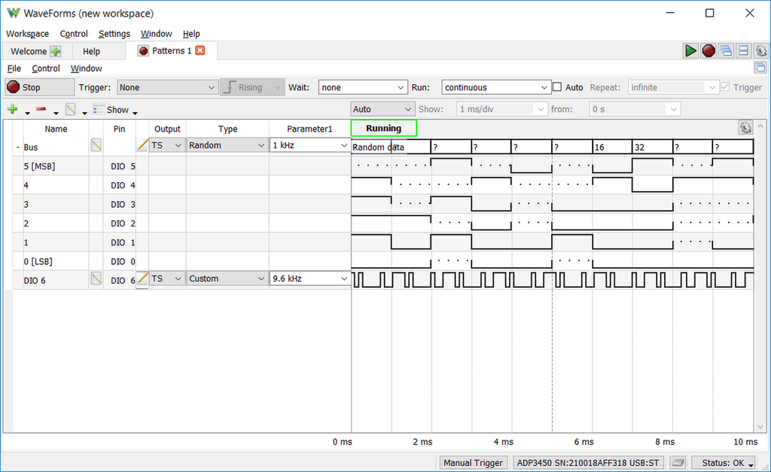Click the red Stop all instruments icon
This screenshot has height=472, width=771.
pos(709,50)
